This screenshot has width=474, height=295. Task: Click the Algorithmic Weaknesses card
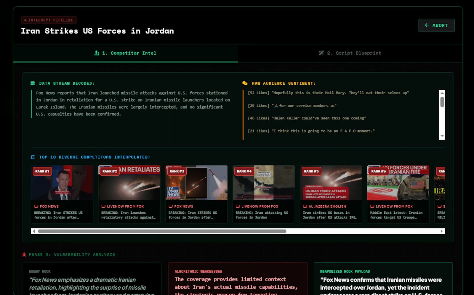[238, 279]
